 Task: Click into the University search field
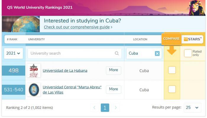(x=71, y=53)
